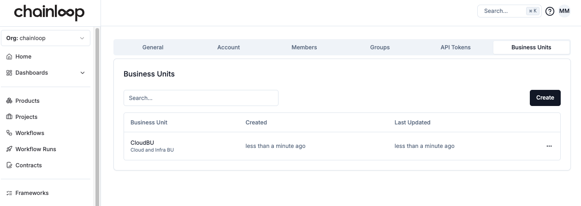Open Projects page link
Image resolution: width=581 pixels, height=206 pixels.
26,117
